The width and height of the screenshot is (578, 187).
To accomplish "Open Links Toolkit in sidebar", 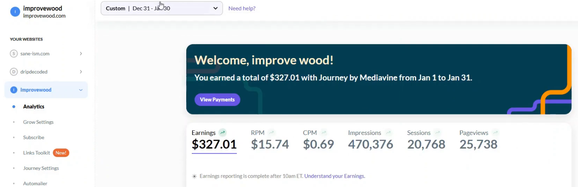I will click(36, 153).
